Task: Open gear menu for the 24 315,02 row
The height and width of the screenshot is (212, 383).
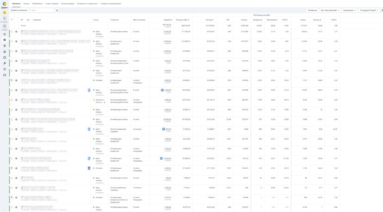Action: (16, 71)
